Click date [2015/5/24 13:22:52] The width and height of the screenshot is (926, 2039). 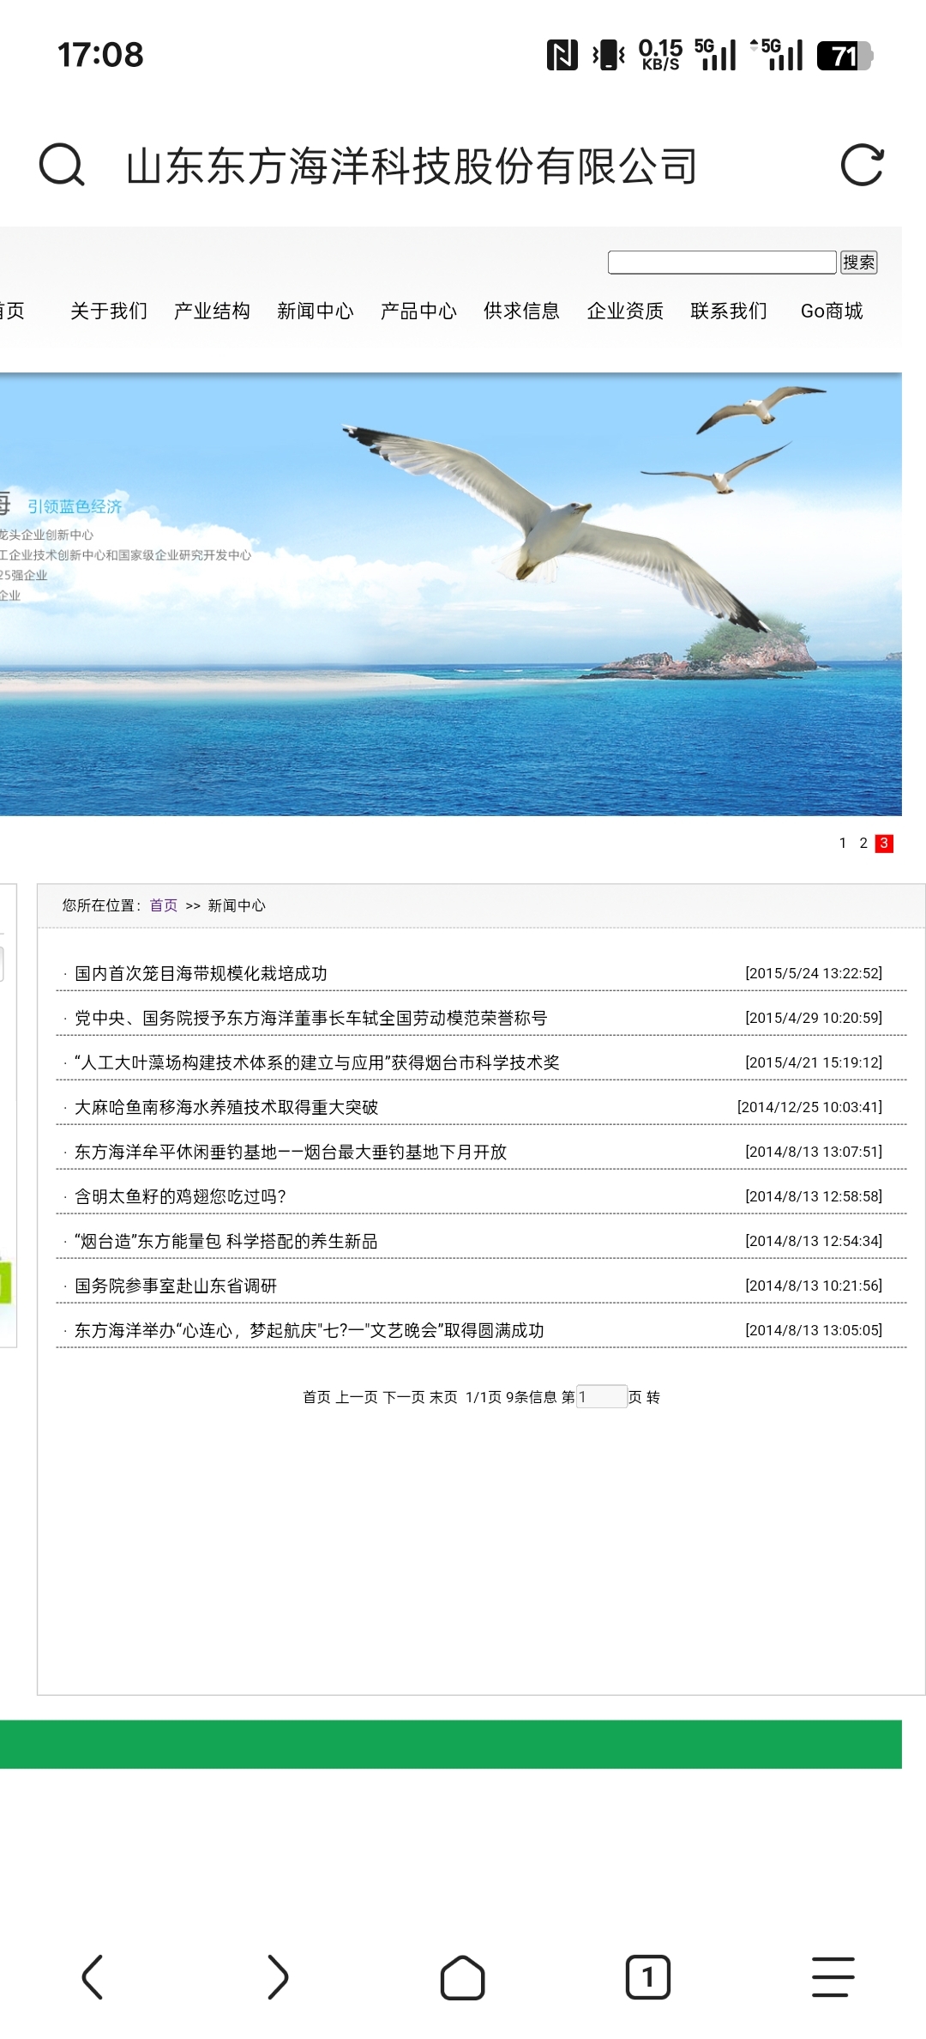814,973
